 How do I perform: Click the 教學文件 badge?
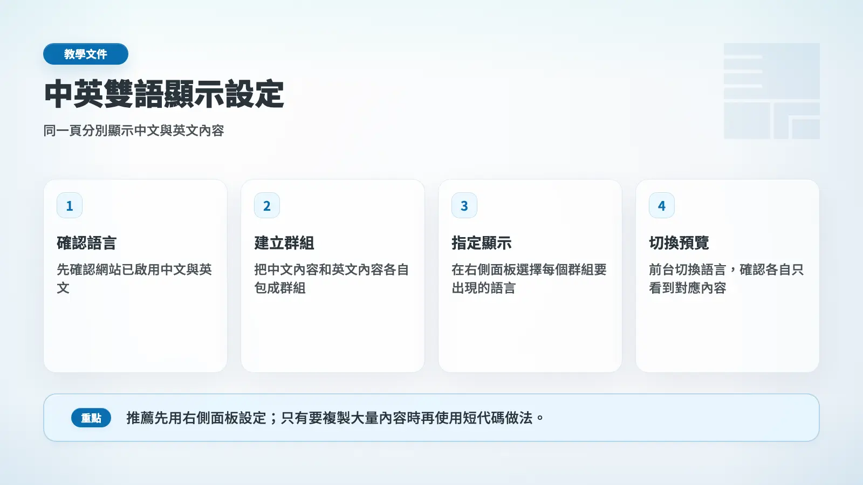[x=86, y=54]
